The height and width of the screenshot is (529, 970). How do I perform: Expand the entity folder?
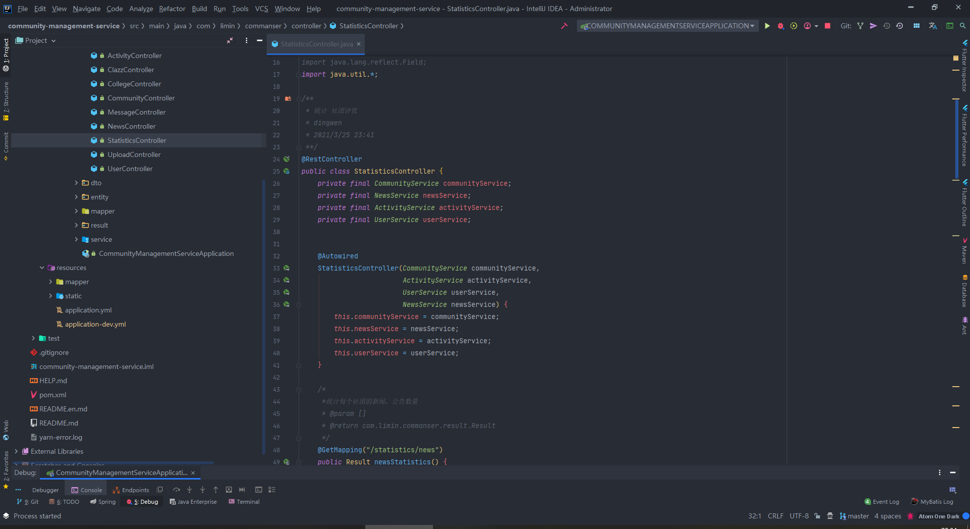(x=76, y=197)
